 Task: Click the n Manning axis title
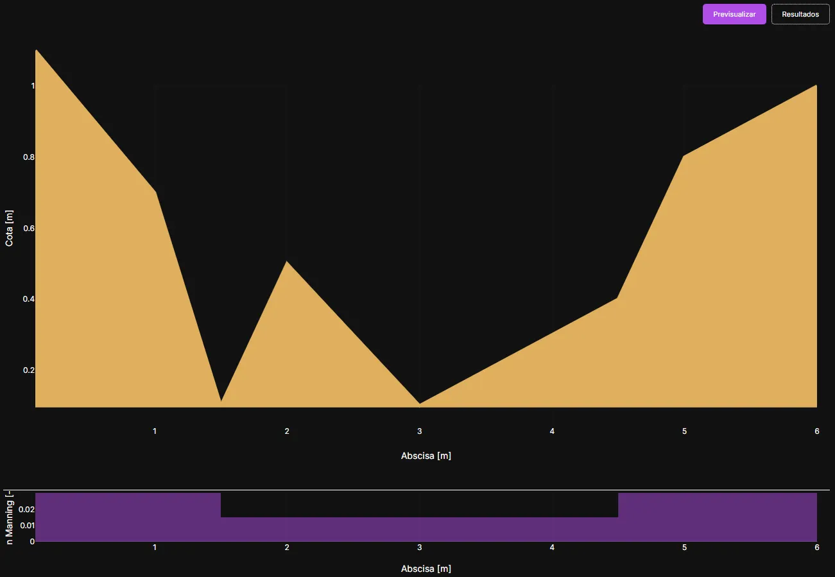9,519
